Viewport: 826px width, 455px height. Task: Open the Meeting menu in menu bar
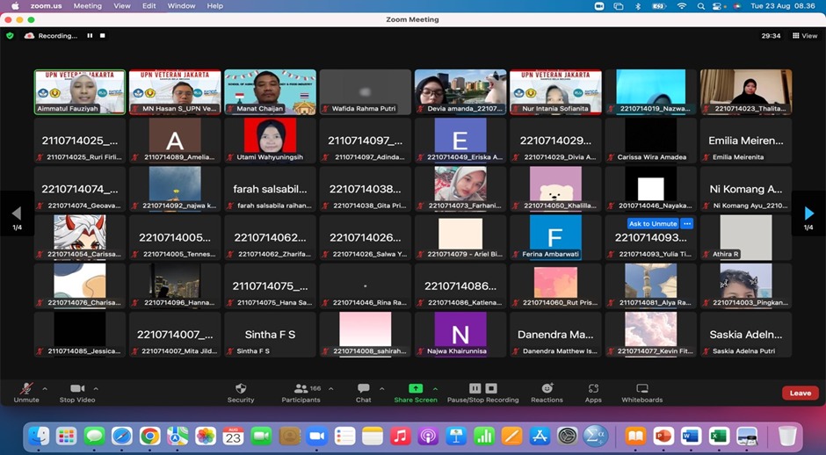coord(87,5)
